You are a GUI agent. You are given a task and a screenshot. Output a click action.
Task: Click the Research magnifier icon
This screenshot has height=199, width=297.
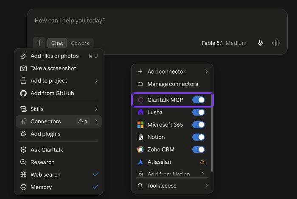(x=23, y=162)
